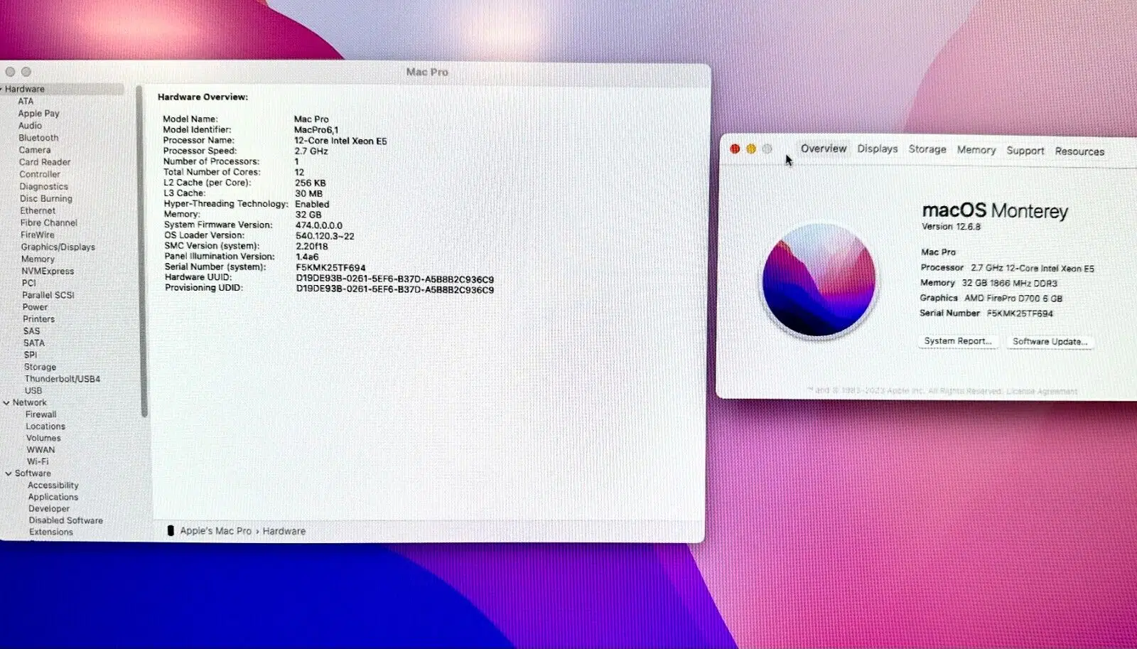Open Accessibility under Software

[53, 486]
